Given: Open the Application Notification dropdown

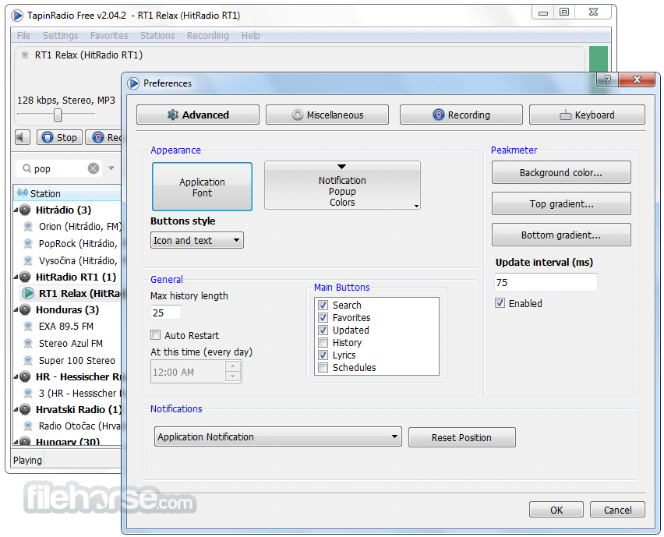Looking at the screenshot, I should point(277,436).
